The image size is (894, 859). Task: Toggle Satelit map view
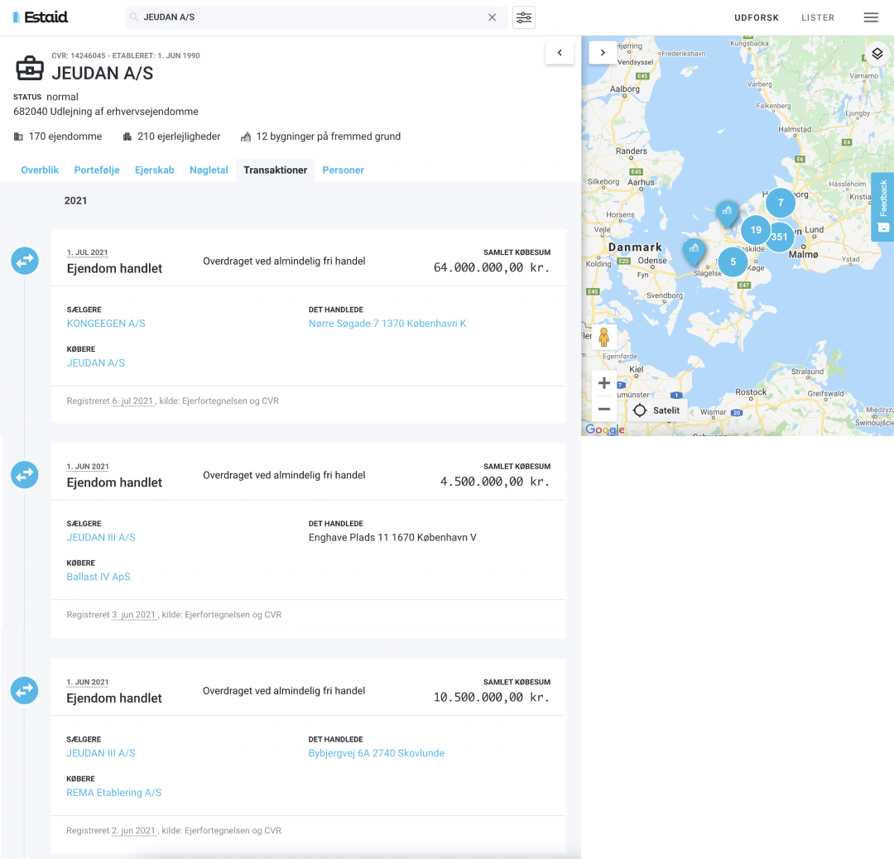click(x=656, y=410)
